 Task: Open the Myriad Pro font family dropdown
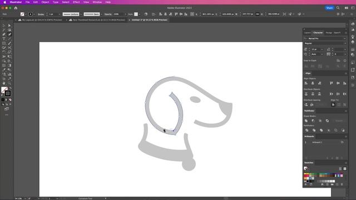pos(345,38)
